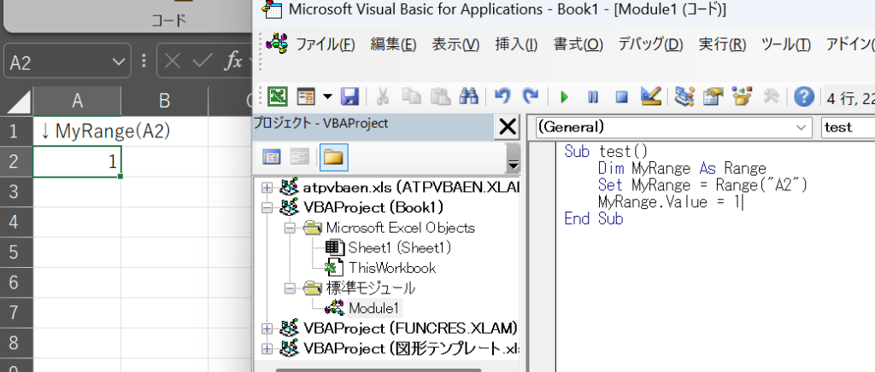
Task: Click the Cut scissors icon
Action: (x=382, y=97)
